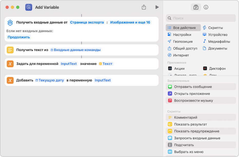The width and height of the screenshot is (239, 157).
Task: Select the Диктофон app
Action: (214, 68)
